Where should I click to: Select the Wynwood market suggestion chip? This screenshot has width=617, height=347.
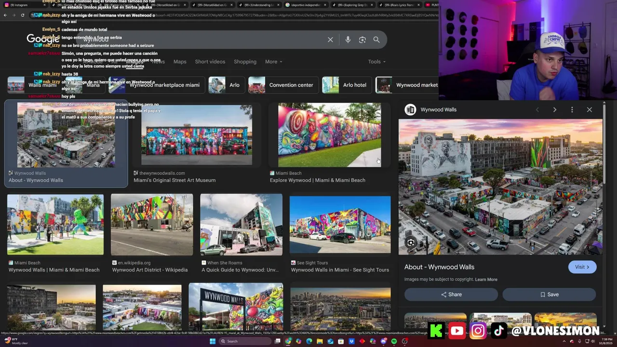pos(407,85)
